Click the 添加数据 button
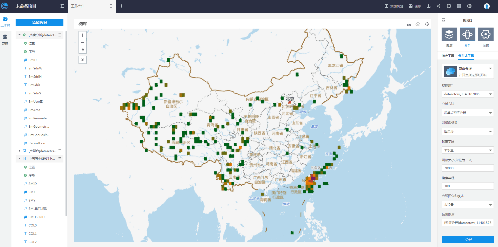This screenshot has width=498, height=247. coord(40,23)
